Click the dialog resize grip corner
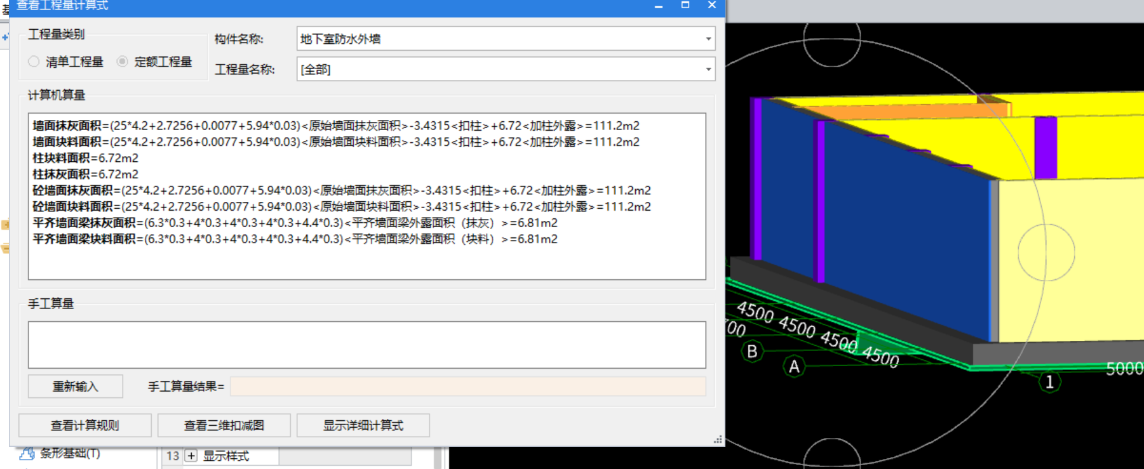The height and width of the screenshot is (469, 1144). click(718, 440)
